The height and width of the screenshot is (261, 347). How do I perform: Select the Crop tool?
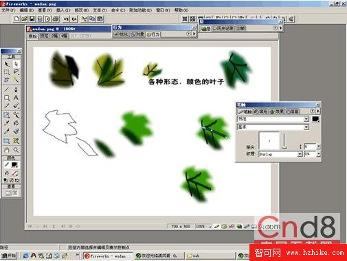coord(7,80)
